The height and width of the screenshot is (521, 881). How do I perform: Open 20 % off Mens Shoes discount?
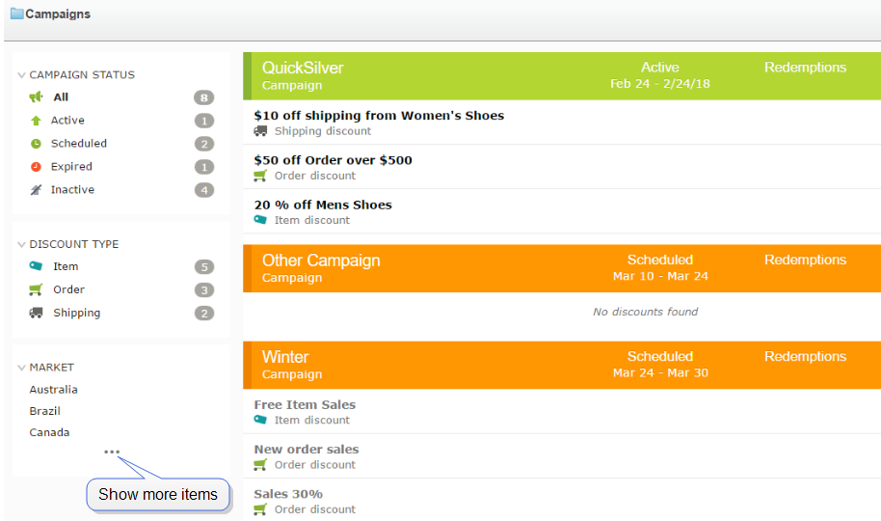coord(323,205)
